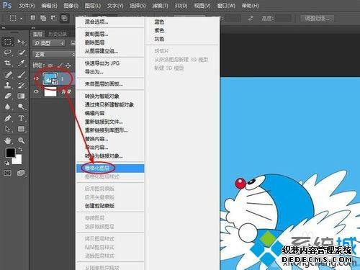Select the Rectangular Marquee tool
Image resolution: width=360 pixels, height=270 pixels.
(x=8, y=42)
